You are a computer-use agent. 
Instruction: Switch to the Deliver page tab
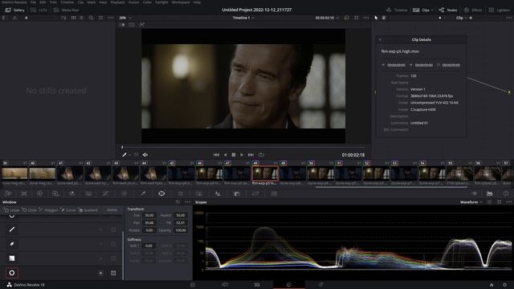(x=321, y=285)
